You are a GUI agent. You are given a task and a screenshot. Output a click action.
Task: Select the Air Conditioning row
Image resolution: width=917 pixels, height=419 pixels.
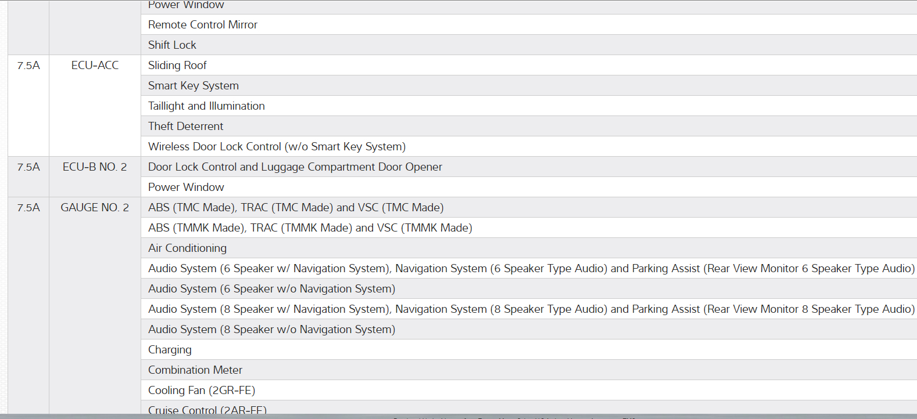point(187,248)
